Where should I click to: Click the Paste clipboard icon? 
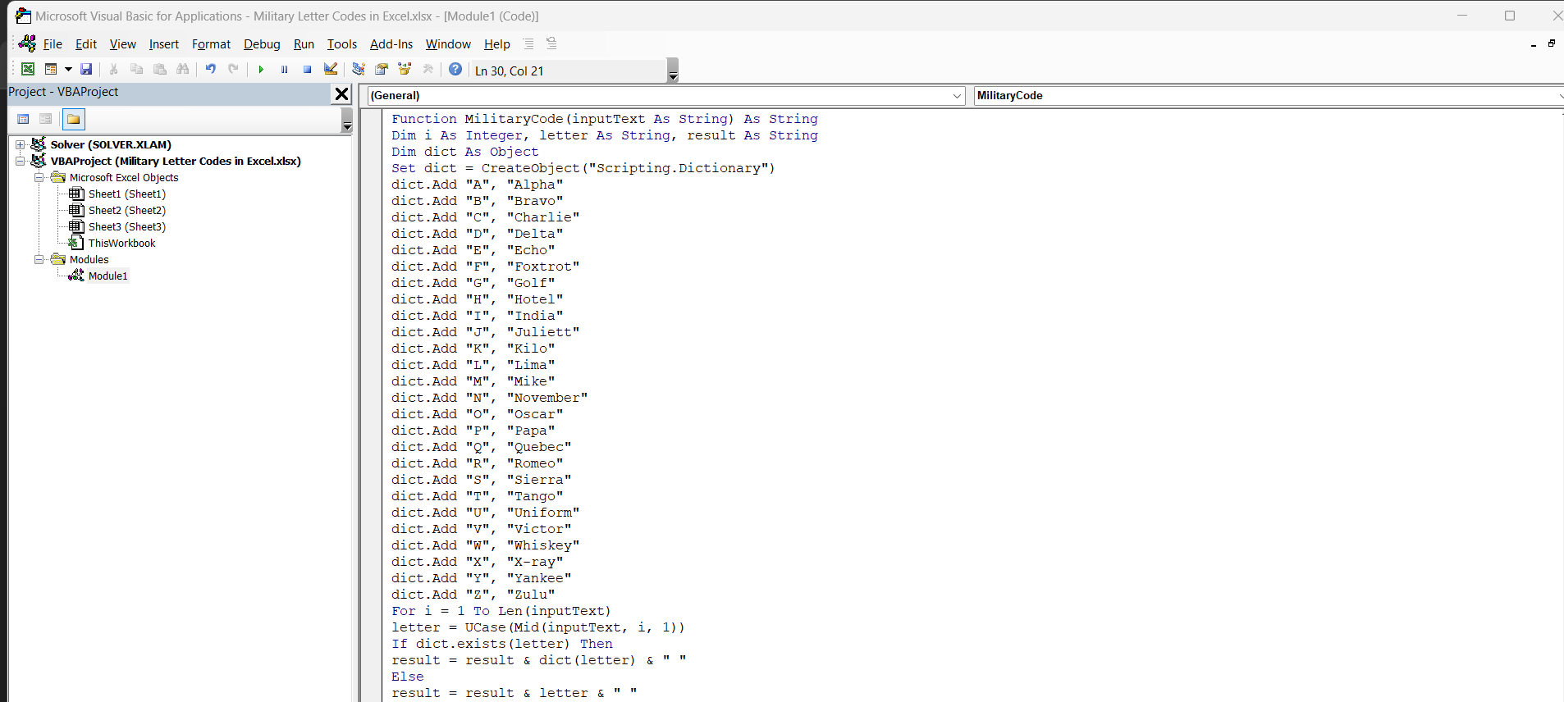[160, 70]
